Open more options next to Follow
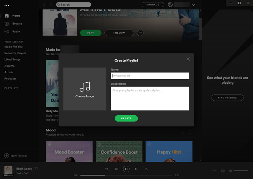Image resolution: width=253 pixels, height=179 pixels. (x=140, y=33)
